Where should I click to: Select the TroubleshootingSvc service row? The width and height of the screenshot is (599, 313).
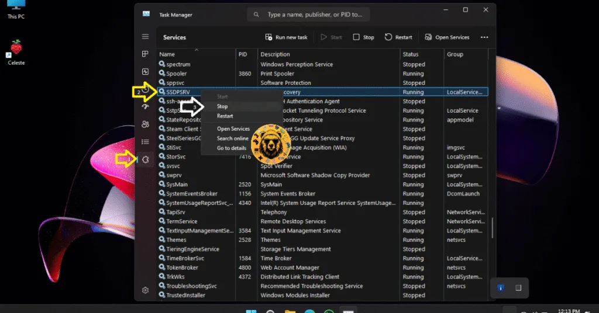(323, 286)
